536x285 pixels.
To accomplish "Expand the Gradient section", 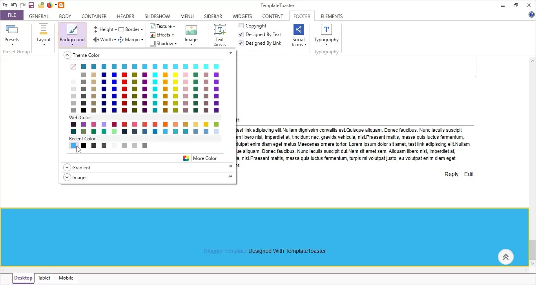I will click(x=67, y=168).
